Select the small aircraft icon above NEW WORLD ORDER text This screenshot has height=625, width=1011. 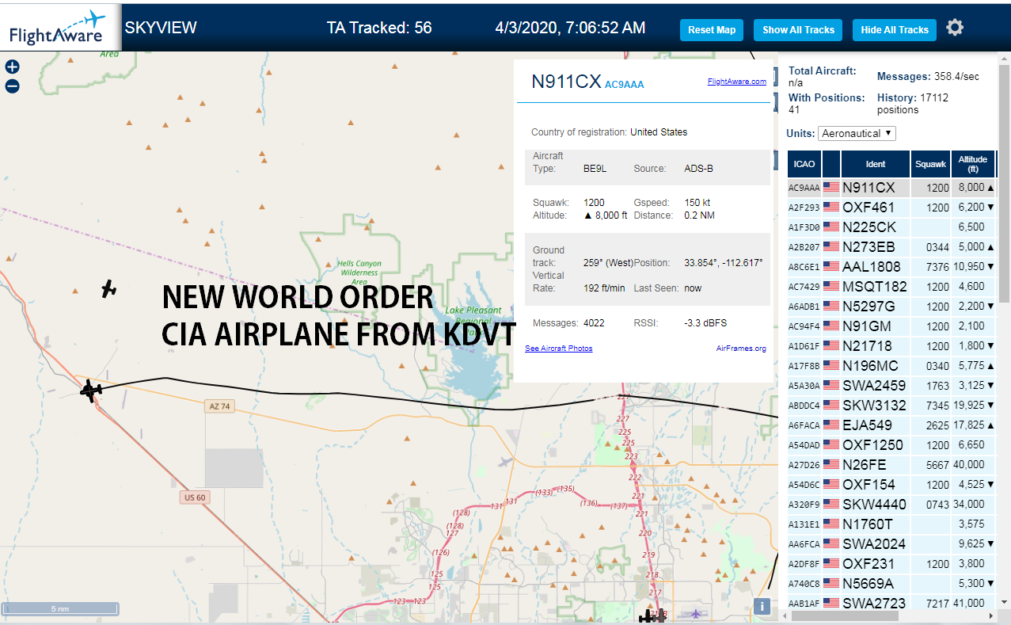(x=108, y=289)
